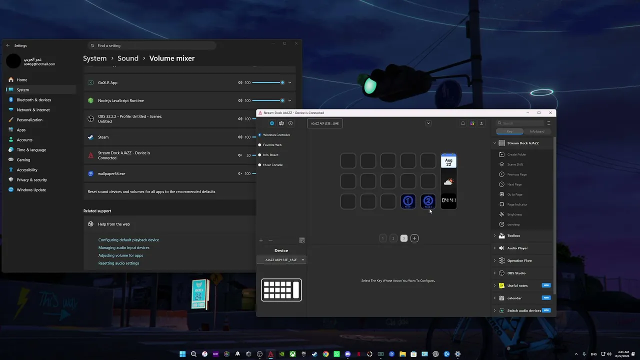
Task: Open Adjusting volume for apps link
Action: click(x=120, y=255)
